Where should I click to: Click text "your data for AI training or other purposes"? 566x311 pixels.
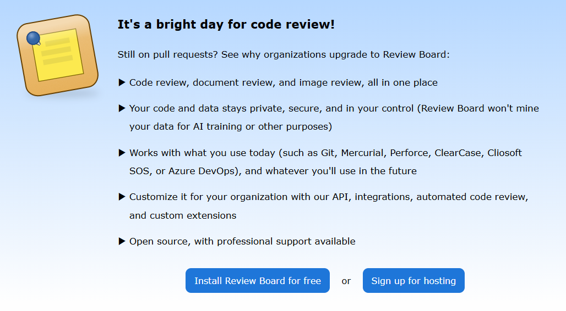tap(231, 126)
